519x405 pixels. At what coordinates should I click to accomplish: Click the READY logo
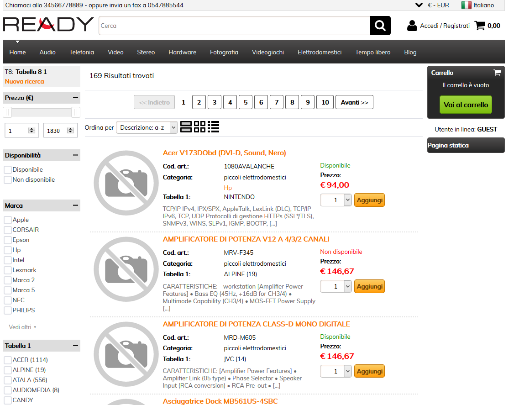pyautogui.click(x=48, y=24)
